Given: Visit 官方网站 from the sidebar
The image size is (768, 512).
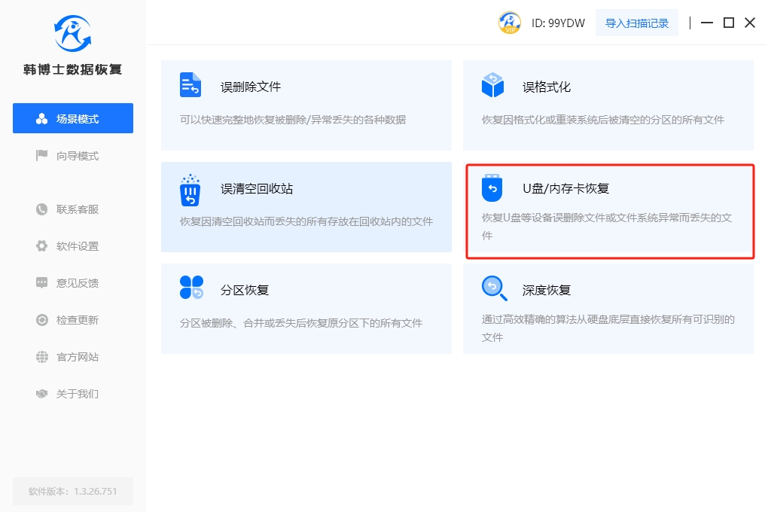Looking at the screenshot, I should pyautogui.click(x=73, y=357).
